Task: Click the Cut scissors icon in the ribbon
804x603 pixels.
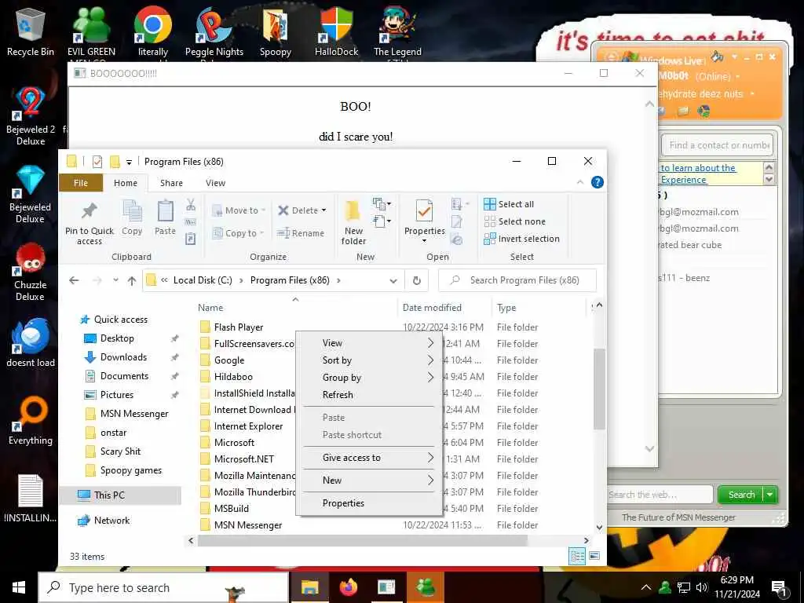Action: click(x=191, y=205)
